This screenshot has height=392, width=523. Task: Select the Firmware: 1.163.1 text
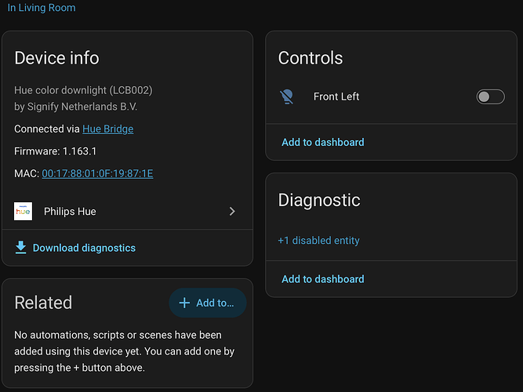(x=56, y=151)
